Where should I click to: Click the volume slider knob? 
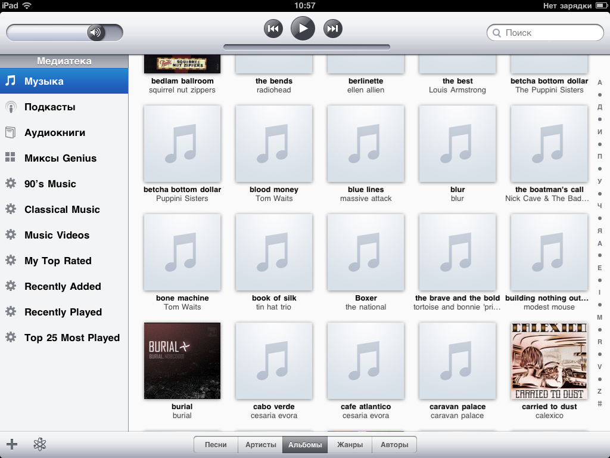point(95,32)
